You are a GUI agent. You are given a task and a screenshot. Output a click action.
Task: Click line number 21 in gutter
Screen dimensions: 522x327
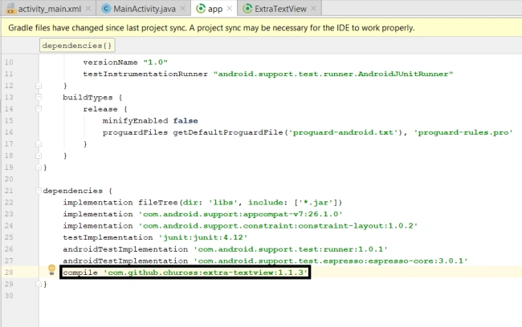[9, 191]
